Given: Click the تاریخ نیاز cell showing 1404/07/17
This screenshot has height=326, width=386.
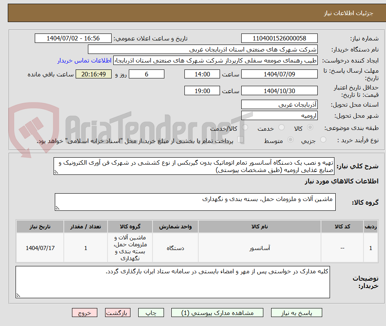Looking at the screenshot, I should tap(40, 248).
